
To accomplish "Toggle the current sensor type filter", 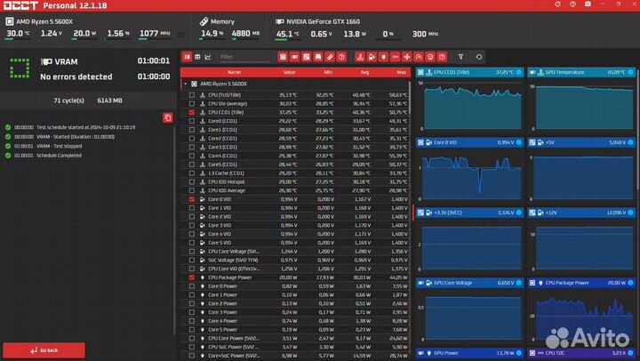I will 395,57.
